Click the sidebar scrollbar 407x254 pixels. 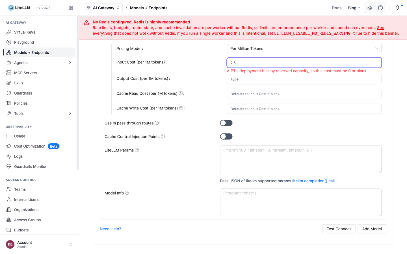[77, 93]
